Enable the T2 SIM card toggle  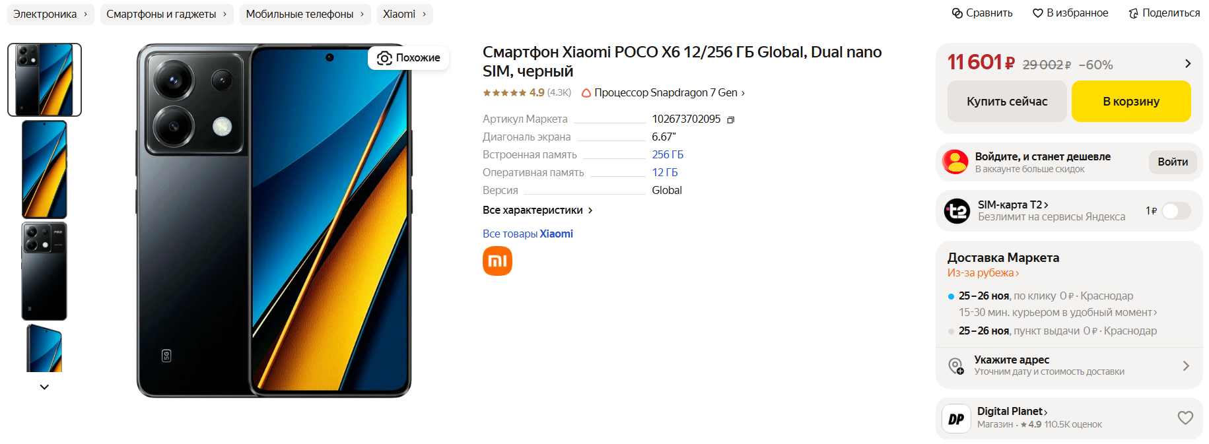pos(1176,210)
